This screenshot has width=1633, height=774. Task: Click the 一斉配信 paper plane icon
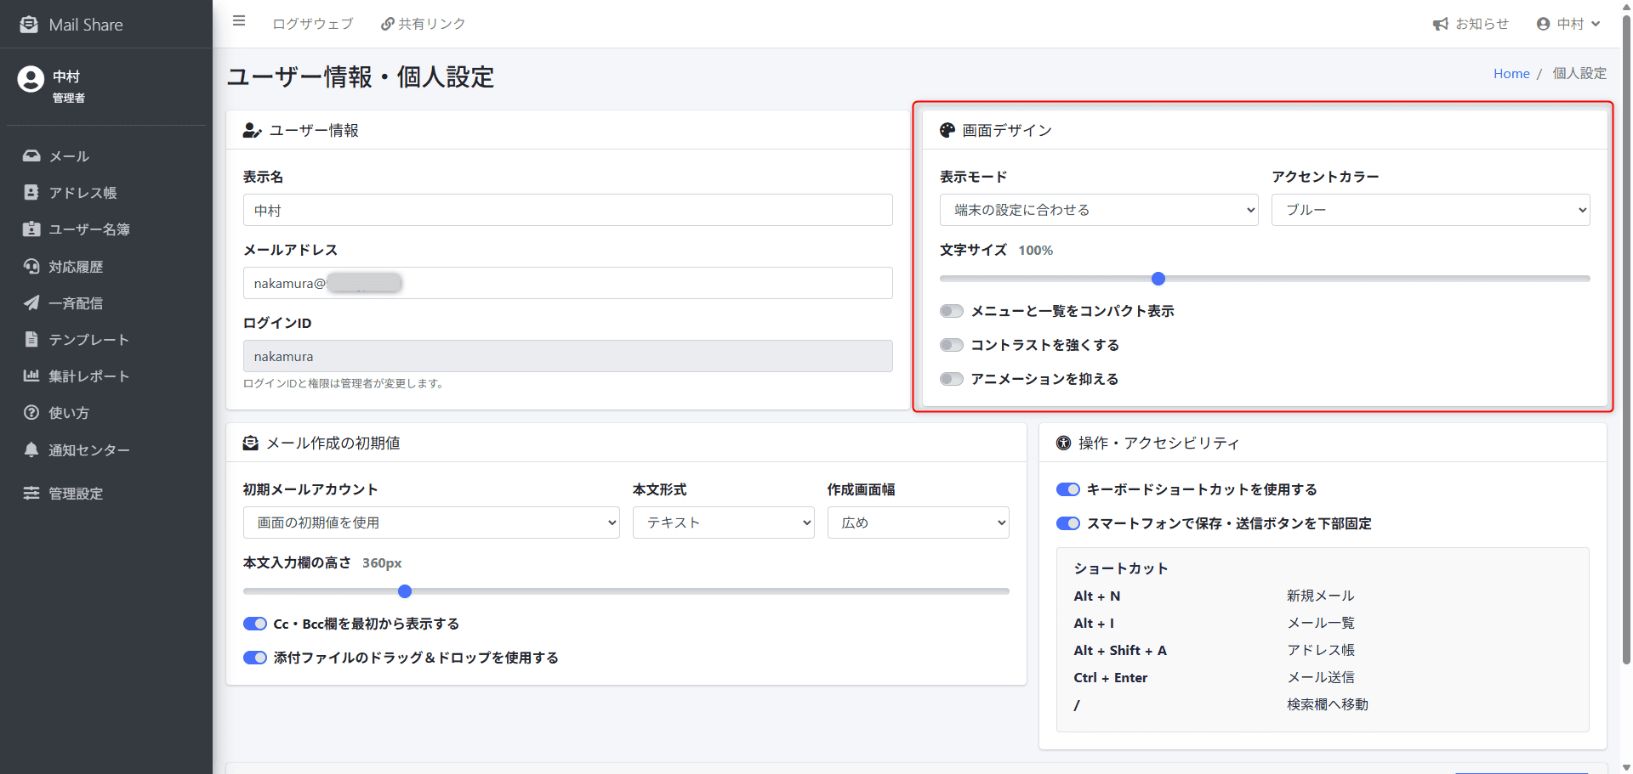31,303
